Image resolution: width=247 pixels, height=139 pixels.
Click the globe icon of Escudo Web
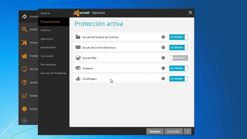(78, 58)
